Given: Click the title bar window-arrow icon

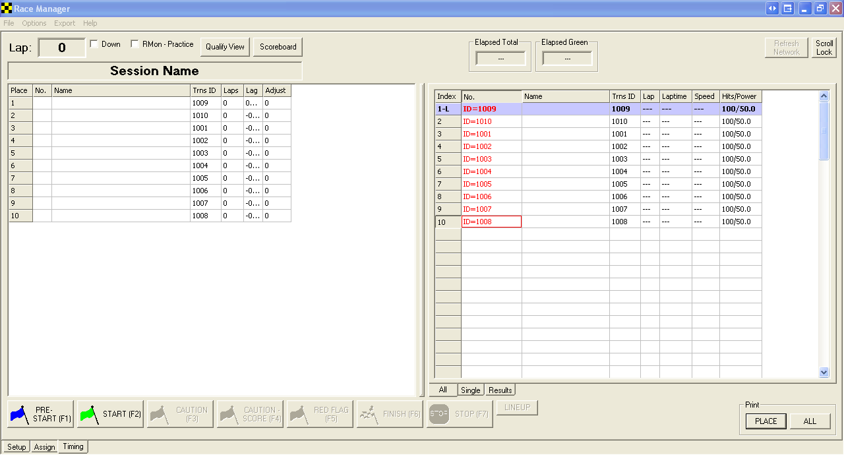Looking at the screenshot, I should [x=788, y=9].
